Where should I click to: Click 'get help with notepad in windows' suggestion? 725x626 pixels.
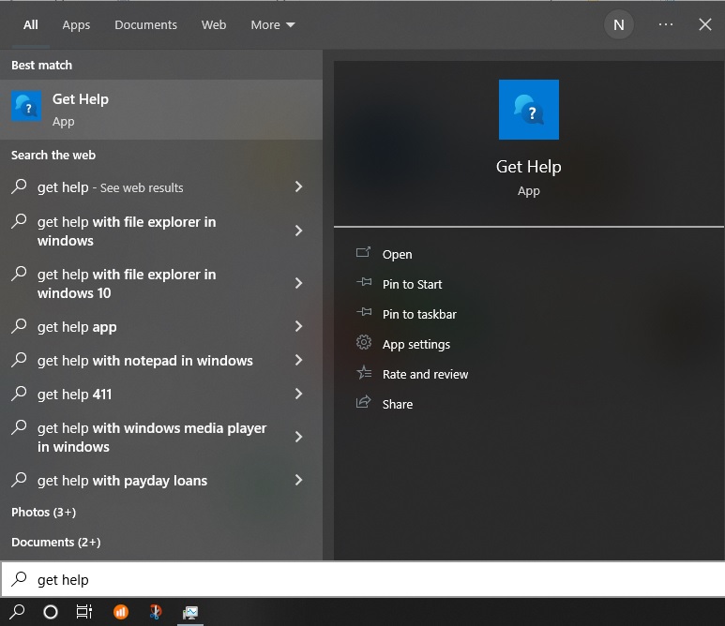point(161,361)
